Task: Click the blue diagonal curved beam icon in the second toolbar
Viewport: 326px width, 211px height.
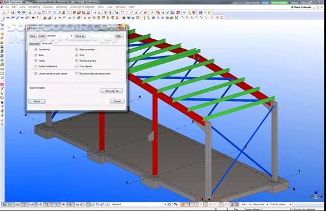Action: pos(18,18)
